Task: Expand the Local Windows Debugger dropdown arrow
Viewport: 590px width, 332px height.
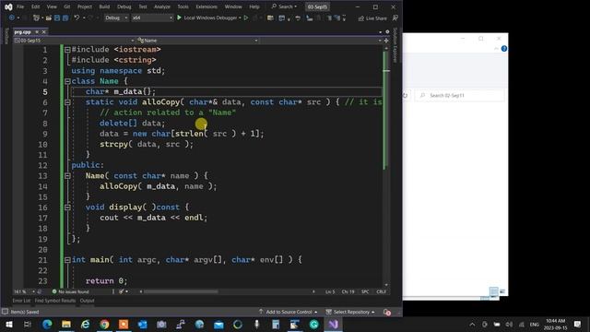Action: click(240, 18)
